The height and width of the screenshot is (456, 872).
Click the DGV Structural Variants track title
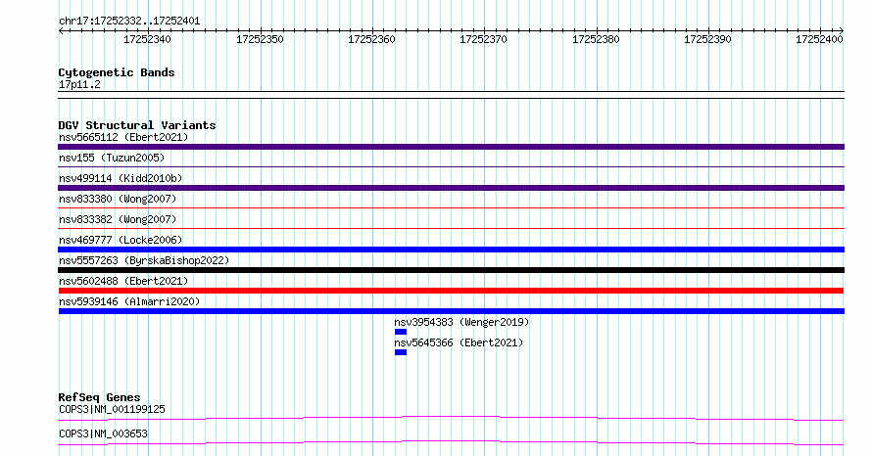tap(137, 125)
